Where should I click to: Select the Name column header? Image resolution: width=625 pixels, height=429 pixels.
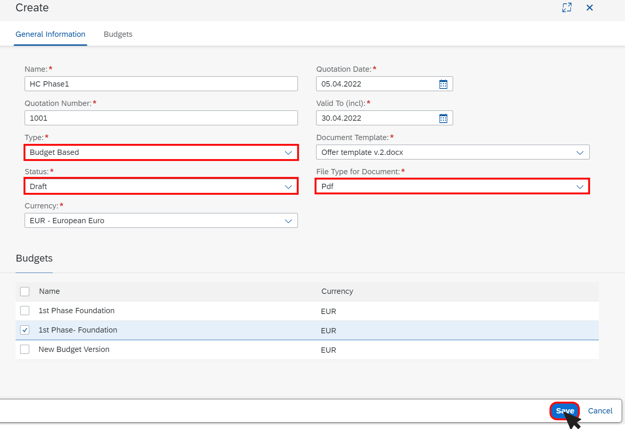point(49,291)
